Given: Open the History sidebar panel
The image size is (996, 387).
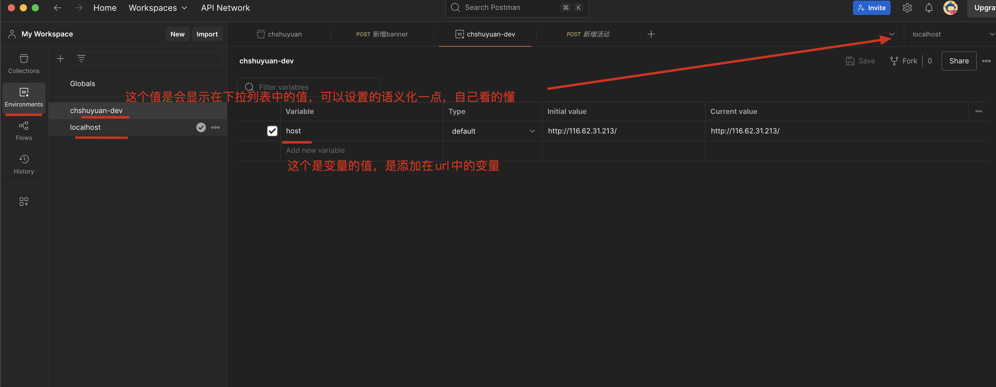Looking at the screenshot, I should 24,164.
